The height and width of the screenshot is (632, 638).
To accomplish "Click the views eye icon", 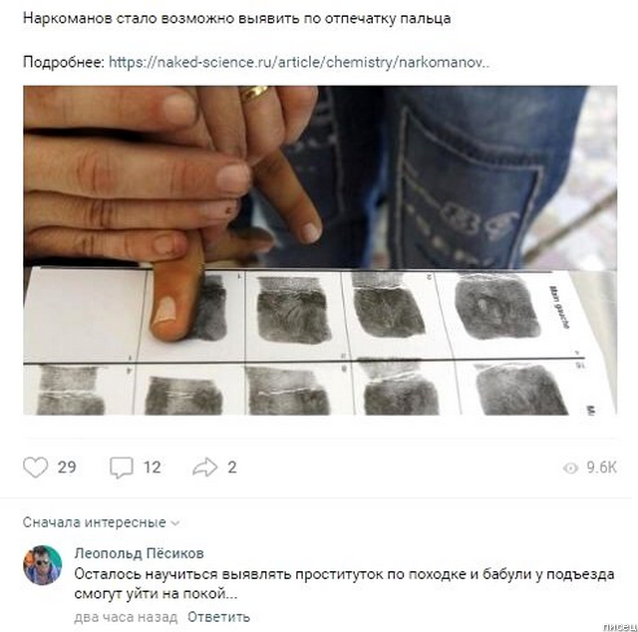I will point(570,468).
